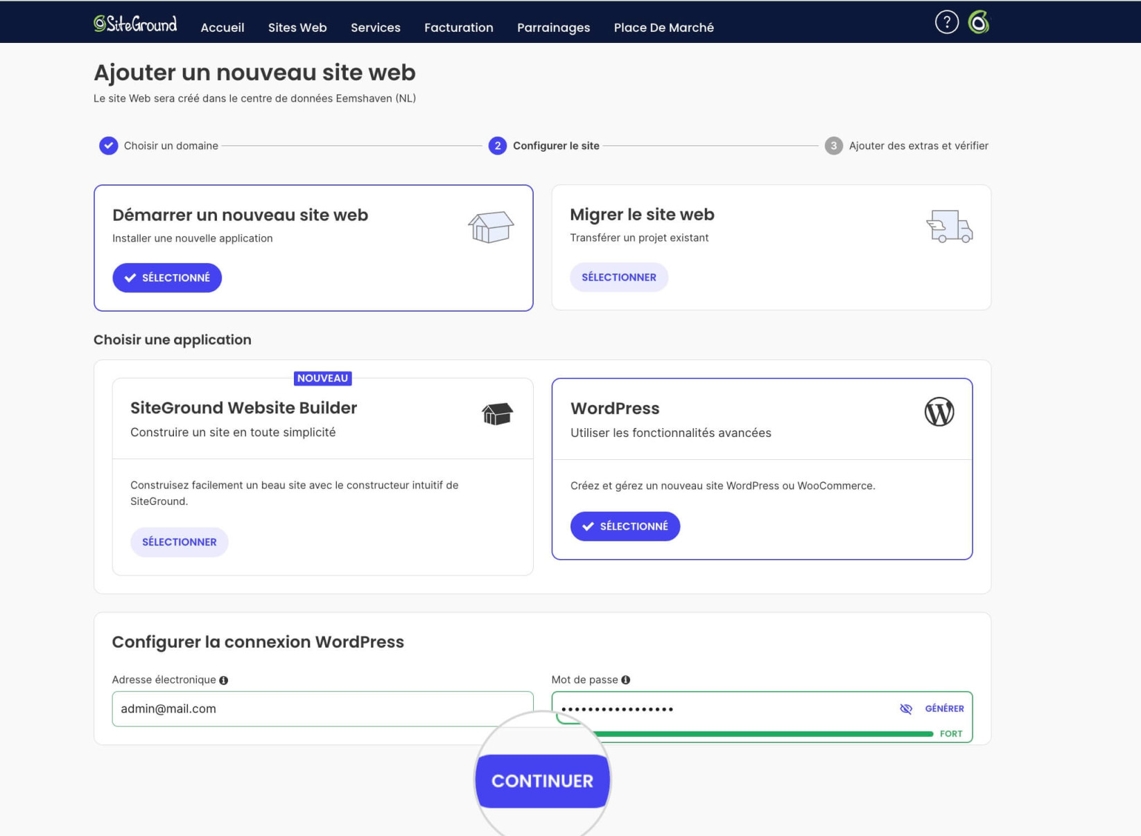Open Parrainages menu

pos(553,28)
